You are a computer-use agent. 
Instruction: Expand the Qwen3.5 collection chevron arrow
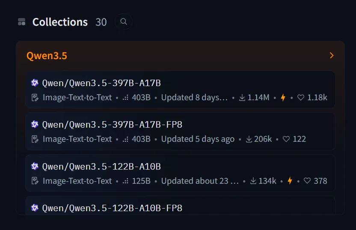(331, 56)
